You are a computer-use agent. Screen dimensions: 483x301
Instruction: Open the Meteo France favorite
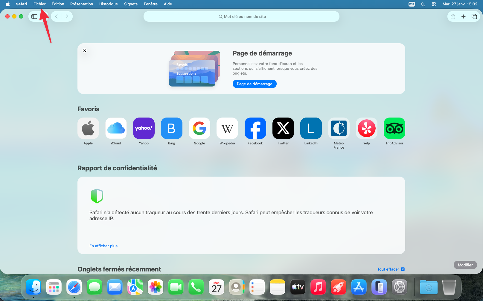pos(339,128)
